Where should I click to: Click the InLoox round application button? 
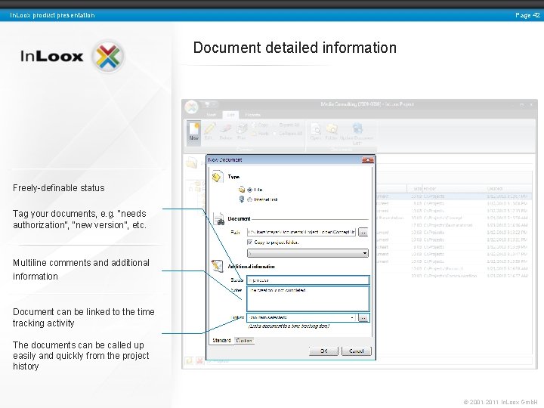[x=191, y=107]
